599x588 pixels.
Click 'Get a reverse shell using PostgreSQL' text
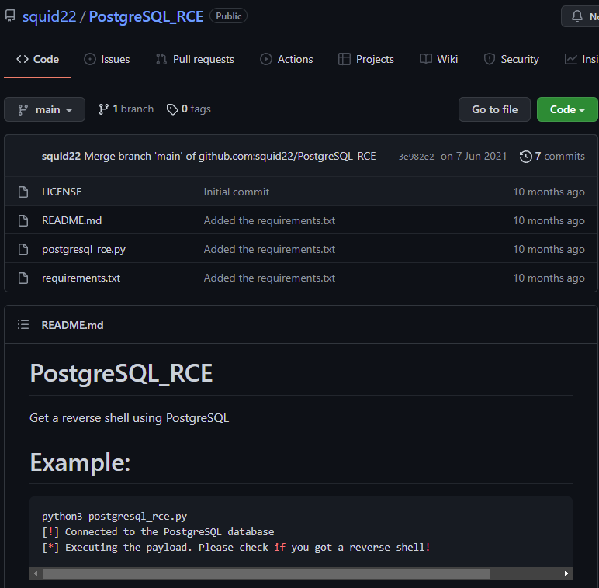[x=129, y=418]
